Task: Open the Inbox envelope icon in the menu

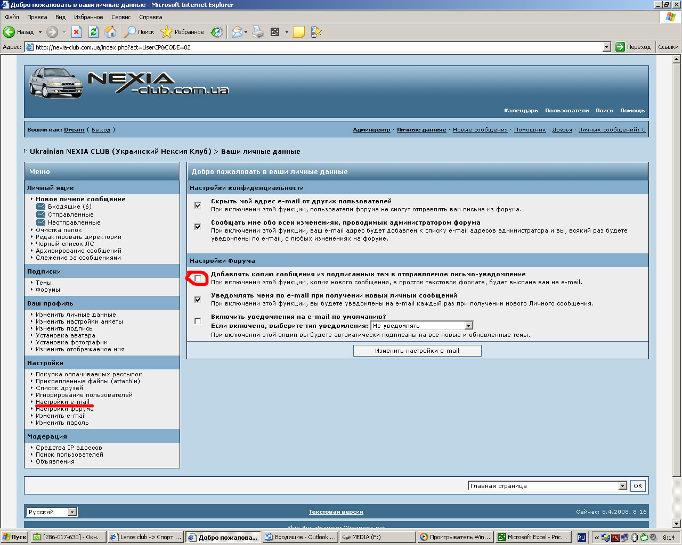Action: [40, 207]
